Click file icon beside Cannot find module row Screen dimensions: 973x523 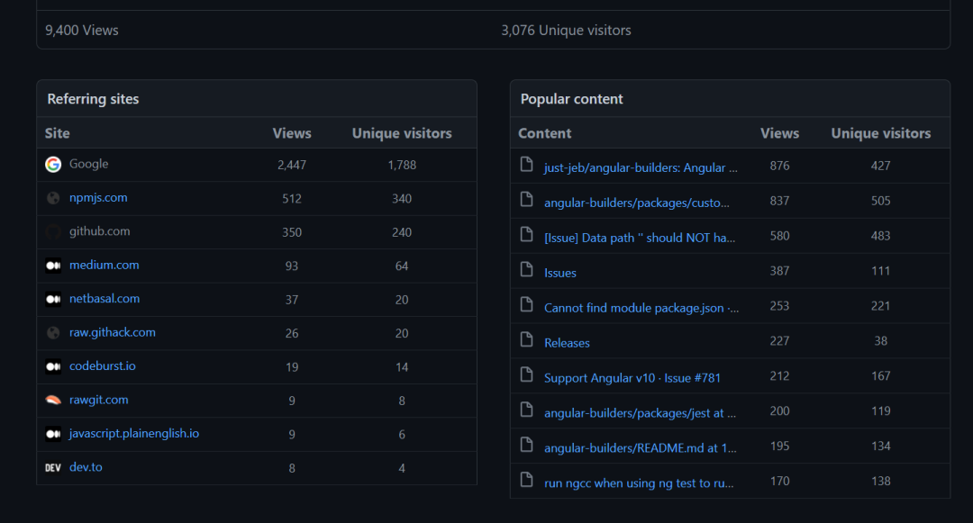pyautogui.click(x=527, y=304)
